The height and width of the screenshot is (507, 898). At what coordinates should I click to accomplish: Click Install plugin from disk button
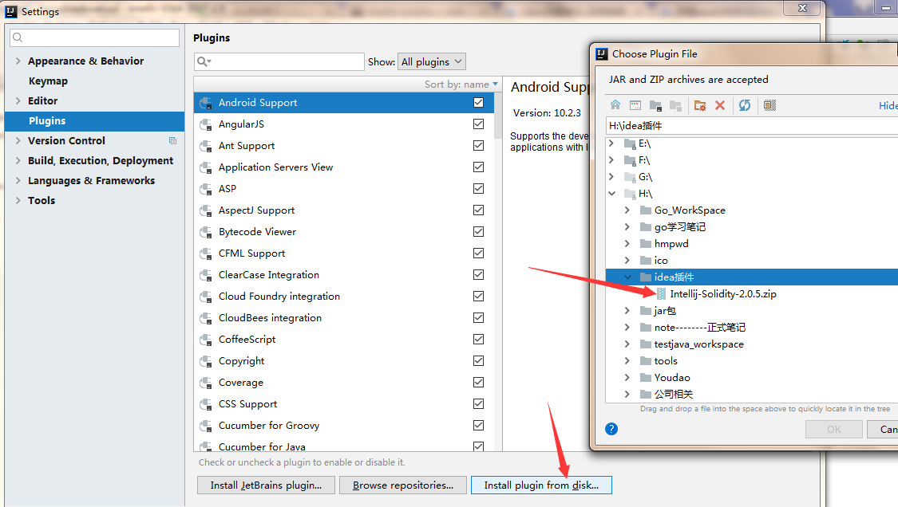pos(541,485)
